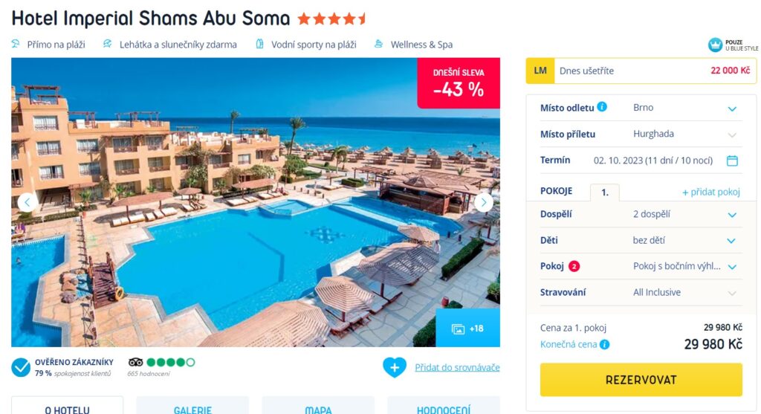Open the gallery via the +18 photos icon

click(467, 329)
